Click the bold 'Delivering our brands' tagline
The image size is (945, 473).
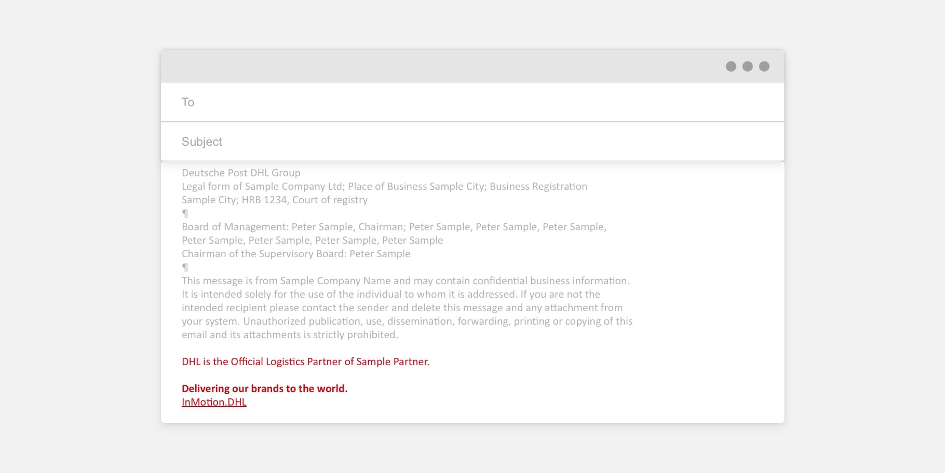[264, 388]
